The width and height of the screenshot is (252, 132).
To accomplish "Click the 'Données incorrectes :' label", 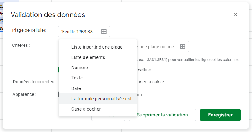I will pos(35,82).
